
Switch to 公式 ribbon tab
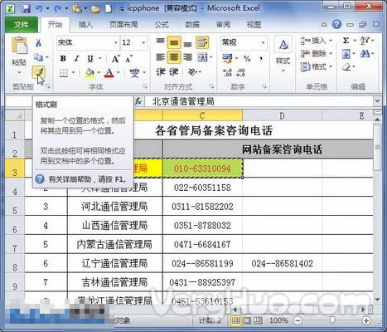[162, 25]
